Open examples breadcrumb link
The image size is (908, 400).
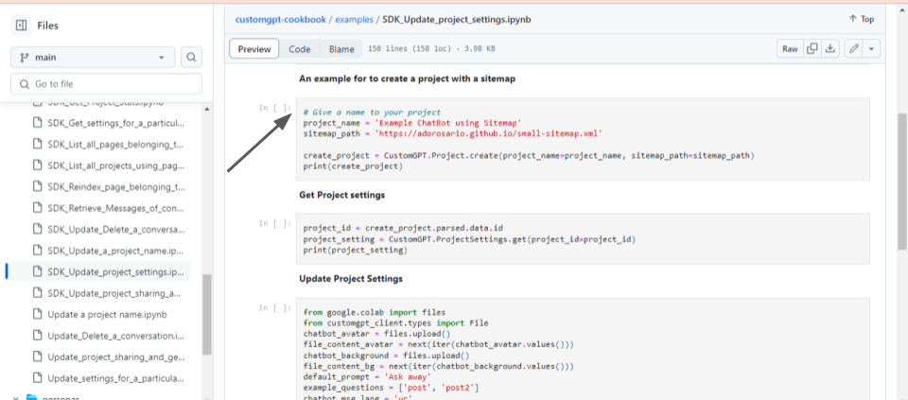pyautogui.click(x=355, y=19)
